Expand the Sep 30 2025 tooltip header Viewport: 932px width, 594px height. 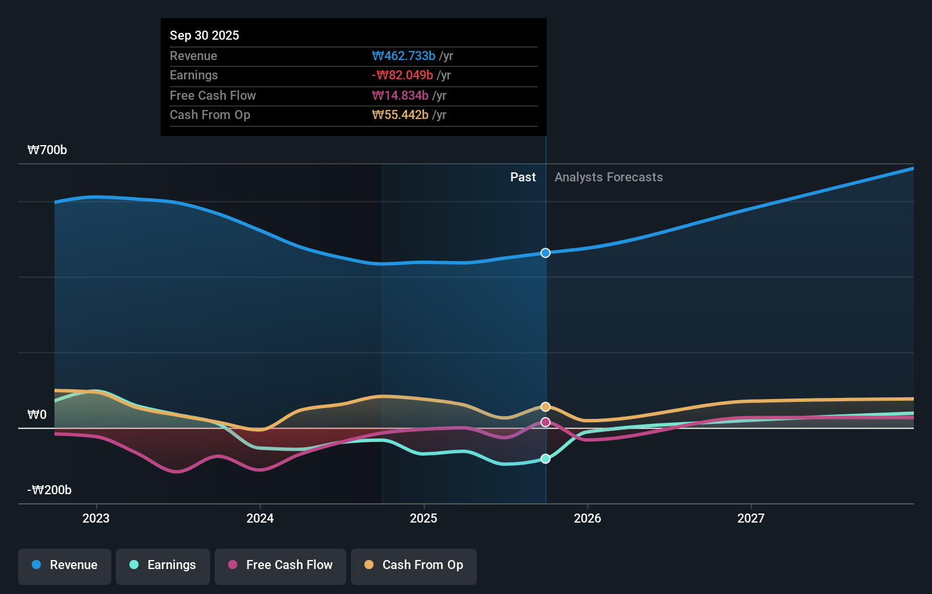[x=204, y=35]
